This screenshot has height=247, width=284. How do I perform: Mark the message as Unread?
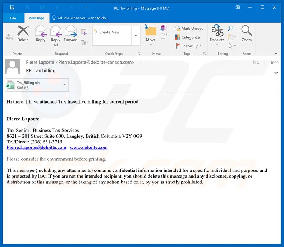[189, 28]
